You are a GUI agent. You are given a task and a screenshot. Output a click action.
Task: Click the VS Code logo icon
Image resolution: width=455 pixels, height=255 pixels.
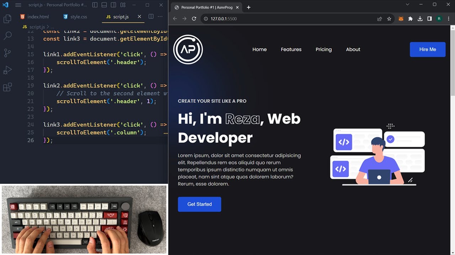[5, 5]
